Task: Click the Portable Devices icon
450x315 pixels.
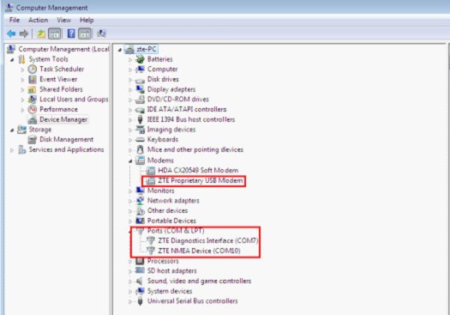Action: (140, 221)
